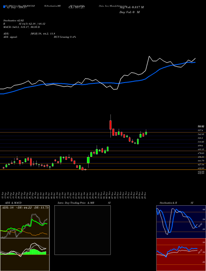Open the red RSI chart panel

(181, 255)
